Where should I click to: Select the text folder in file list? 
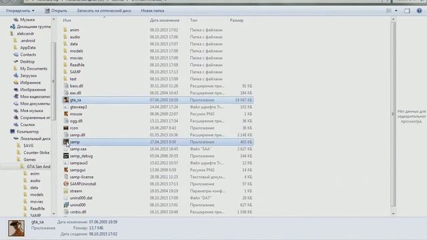click(x=73, y=79)
